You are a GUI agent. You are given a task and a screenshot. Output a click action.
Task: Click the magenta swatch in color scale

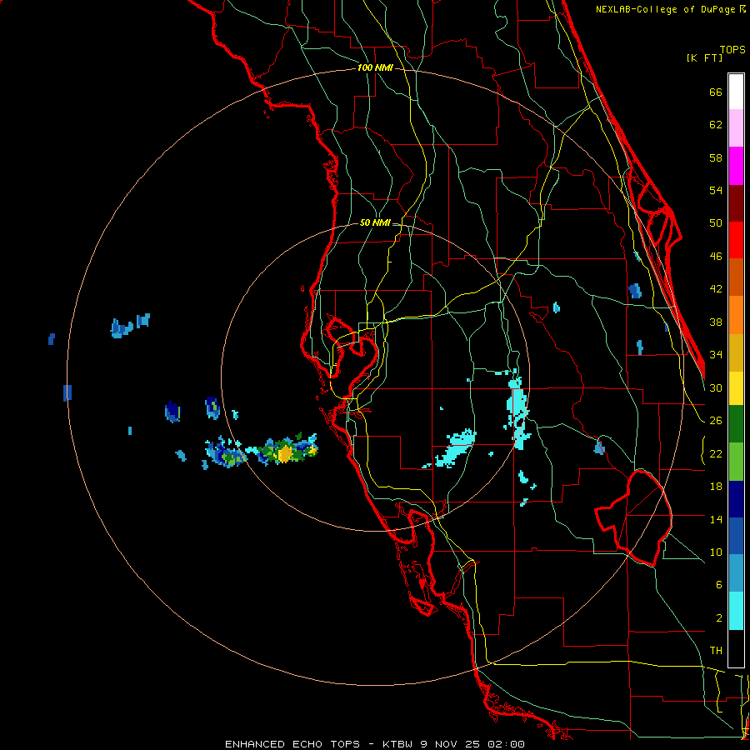(x=736, y=166)
